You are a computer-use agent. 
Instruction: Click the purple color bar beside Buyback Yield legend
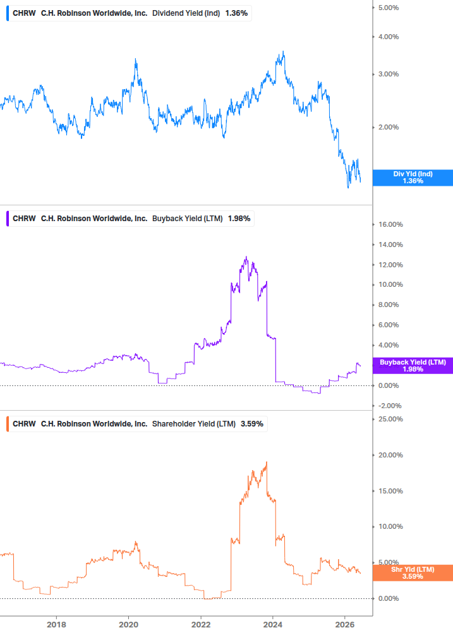(x=8, y=219)
